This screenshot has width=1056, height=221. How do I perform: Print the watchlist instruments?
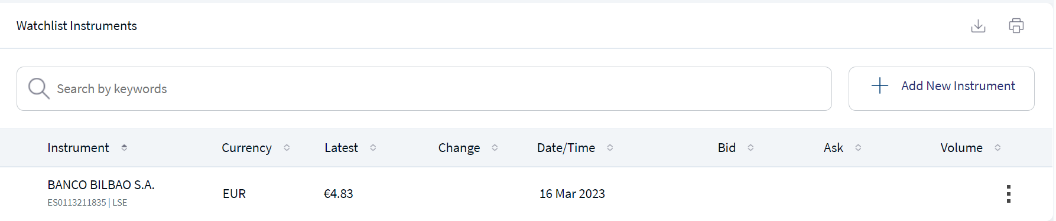(1016, 26)
